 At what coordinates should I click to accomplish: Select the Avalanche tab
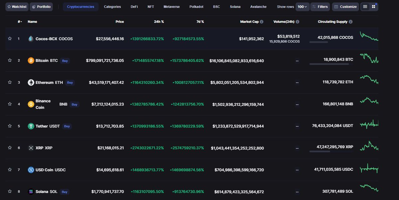tap(258, 7)
